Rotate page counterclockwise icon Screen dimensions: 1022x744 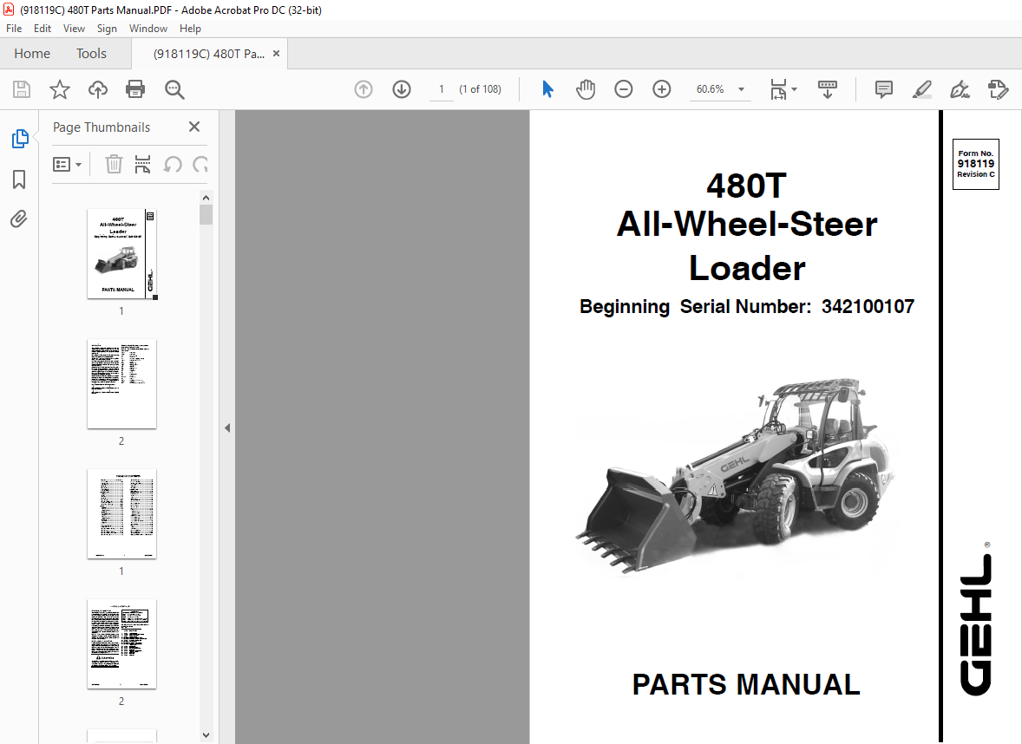click(173, 164)
